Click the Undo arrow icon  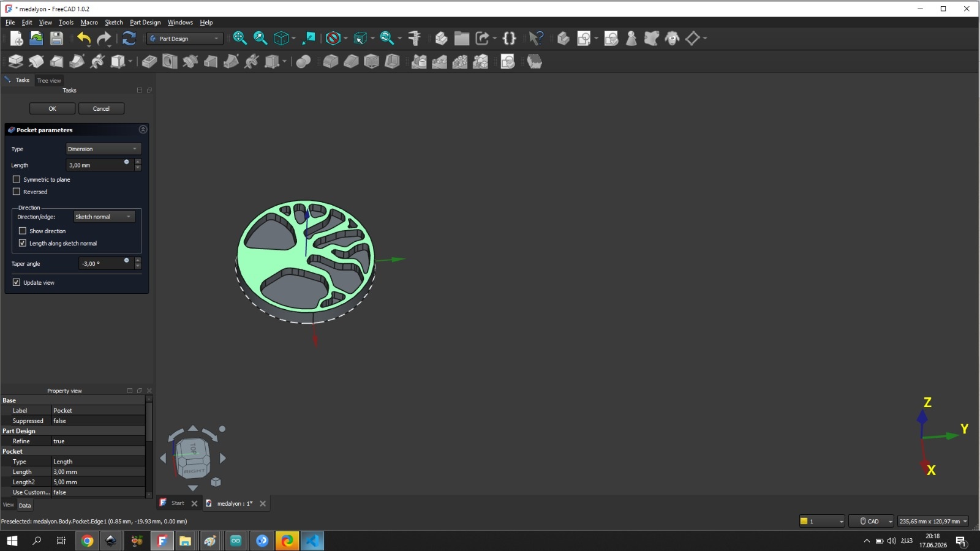[x=84, y=39]
